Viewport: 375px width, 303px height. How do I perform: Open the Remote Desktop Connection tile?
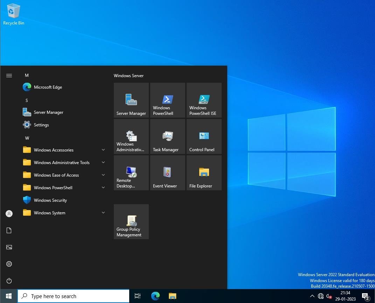131,173
